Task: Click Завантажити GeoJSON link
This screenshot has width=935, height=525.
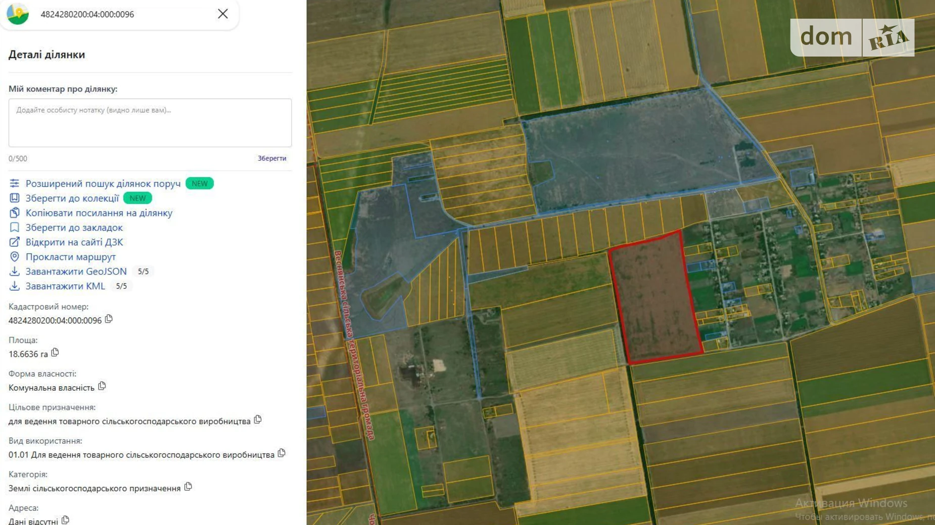Action: (x=76, y=271)
